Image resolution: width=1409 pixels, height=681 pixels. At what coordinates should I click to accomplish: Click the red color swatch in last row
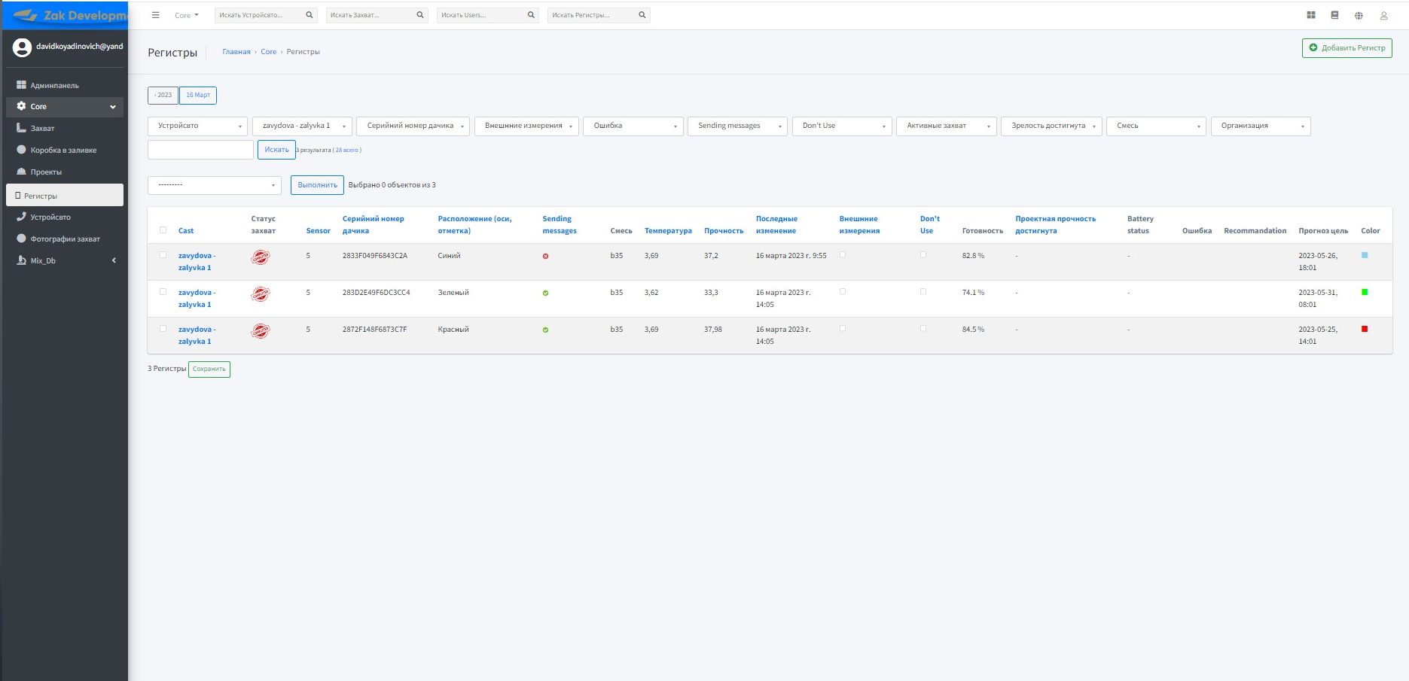[1365, 329]
